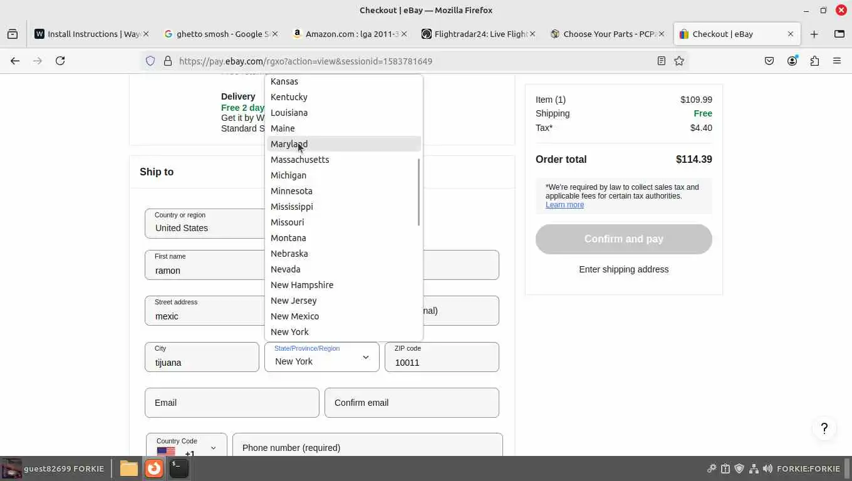The width and height of the screenshot is (852, 481).
Task: Open State/Province/Region dropdown
Action: tap(322, 357)
